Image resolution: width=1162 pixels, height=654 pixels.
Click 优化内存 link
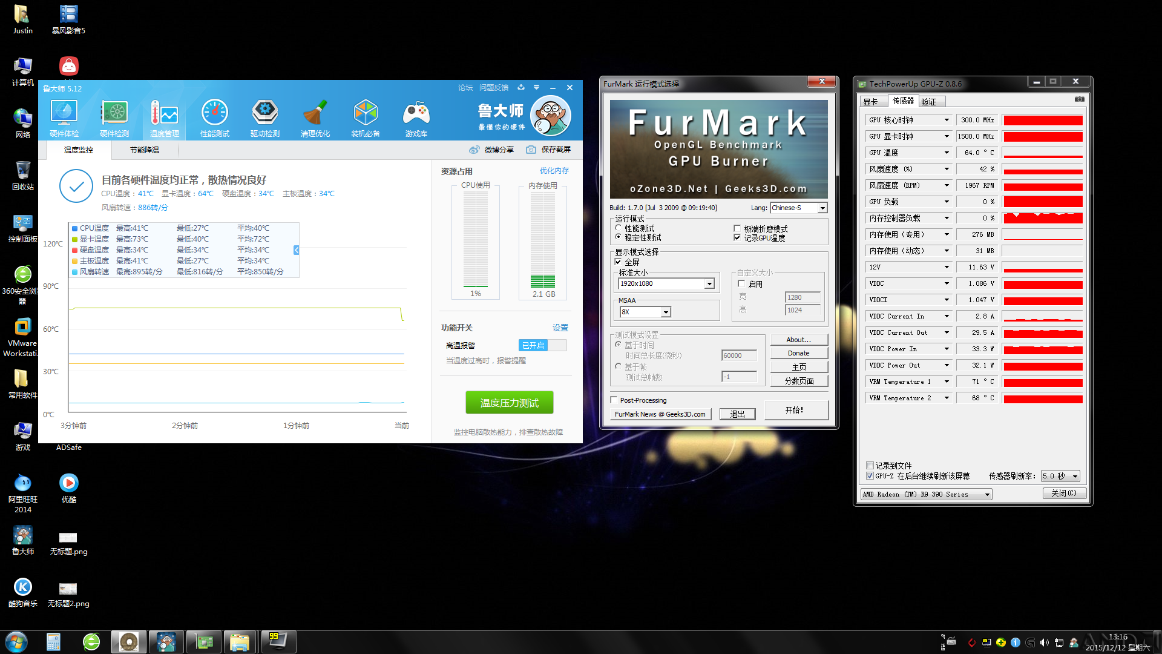pos(554,171)
